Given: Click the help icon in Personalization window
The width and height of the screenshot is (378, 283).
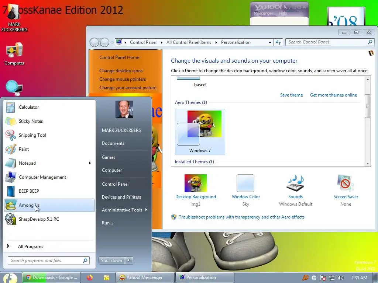Looking at the screenshot, I should pos(371,53).
